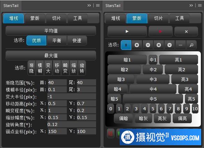
Task: Open 工具 tab in left panel
Action: [x=78, y=18]
